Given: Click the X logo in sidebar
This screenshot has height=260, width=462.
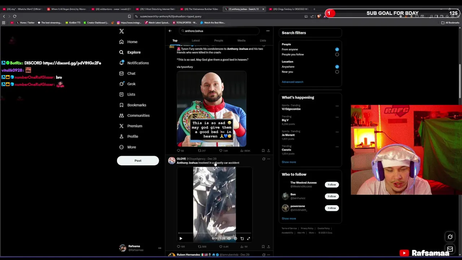Looking at the screenshot, I should 122,31.
